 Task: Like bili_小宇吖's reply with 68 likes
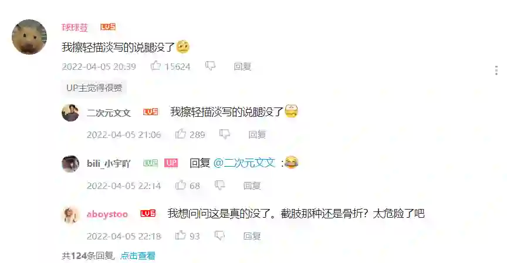click(x=180, y=185)
